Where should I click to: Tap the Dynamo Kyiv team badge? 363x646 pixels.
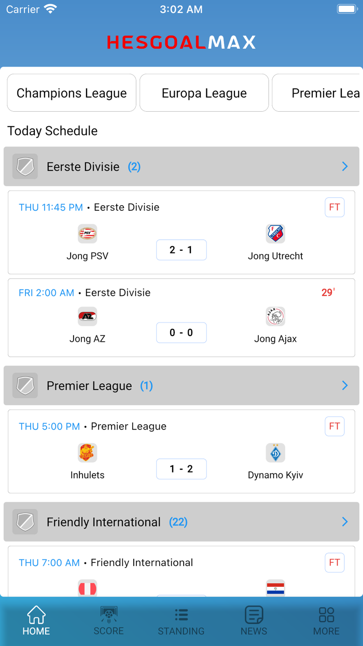275,453
